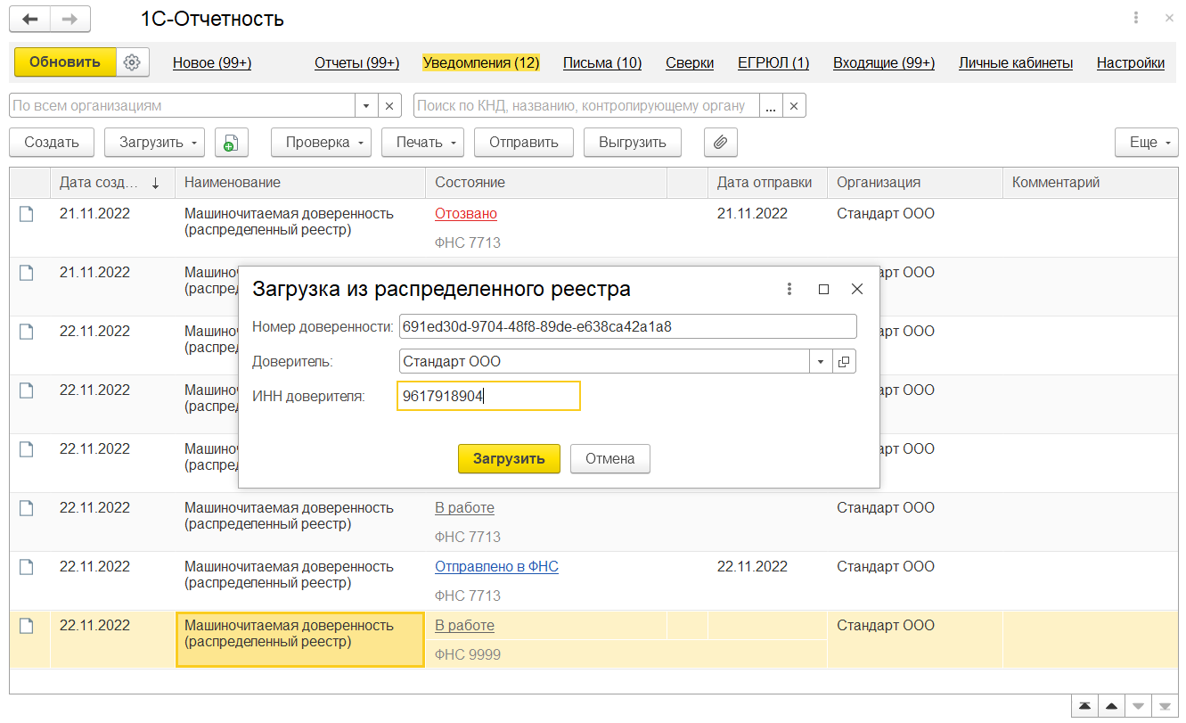Open the red Отозвано status link
Image resolution: width=1186 pixels, height=723 pixels.
pos(466,214)
